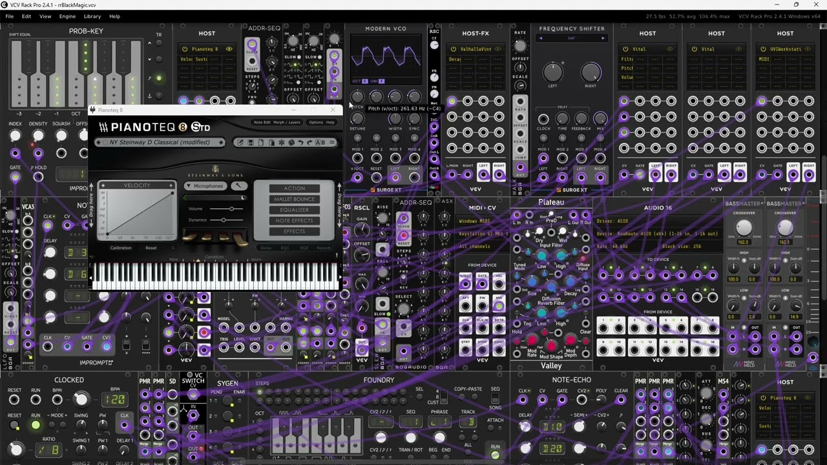Click the paste clipboard icon in Pianoteq toolbar
The height and width of the screenshot is (465, 827).
click(271, 143)
